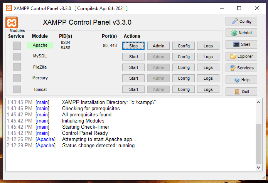The height and width of the screenshot is (183, 268).
Task: Toggle the Tomcat service checkbox
Action: (x=17, y=89)
